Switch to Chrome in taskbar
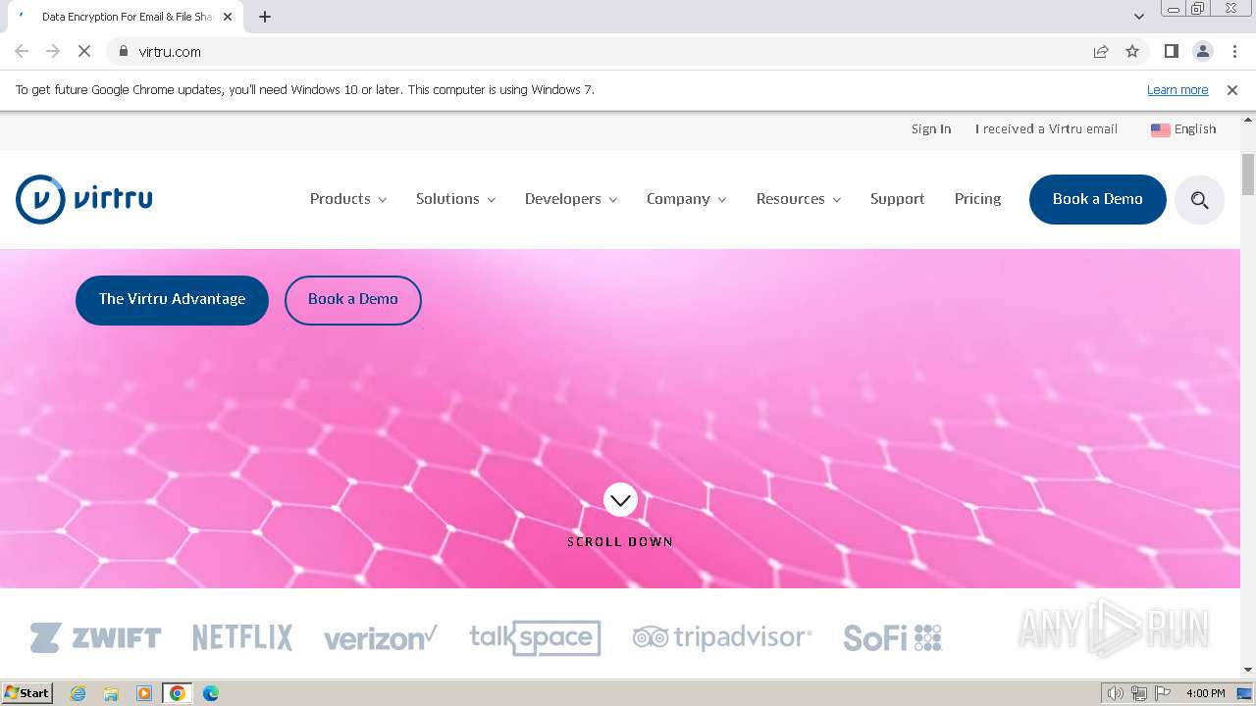 [178, 693]
